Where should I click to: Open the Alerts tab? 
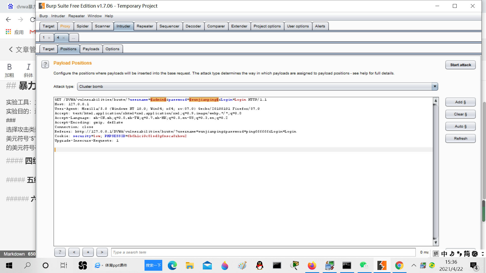[x=320, y=26]
